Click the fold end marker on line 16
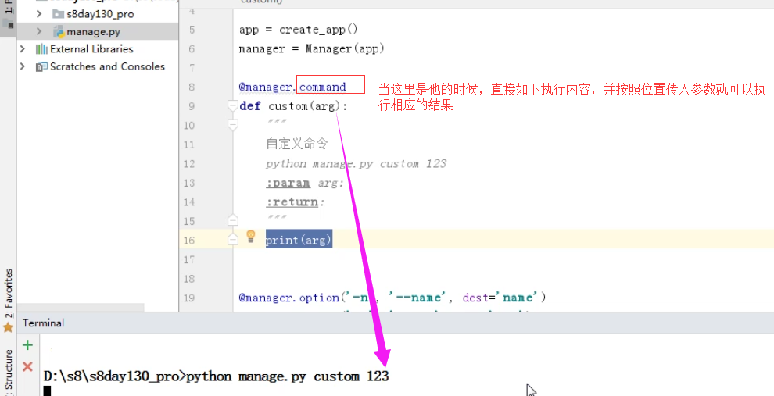Screen dimensions: 774x396 pos(232,239)
